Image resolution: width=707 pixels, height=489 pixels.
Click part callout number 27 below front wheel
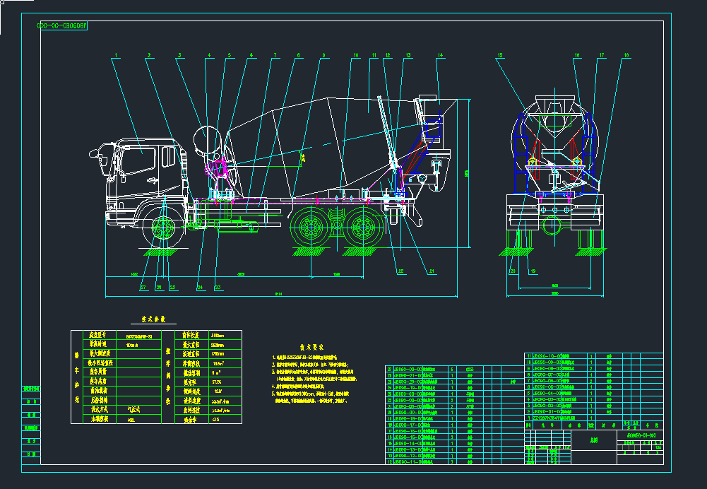click(143, 287)
